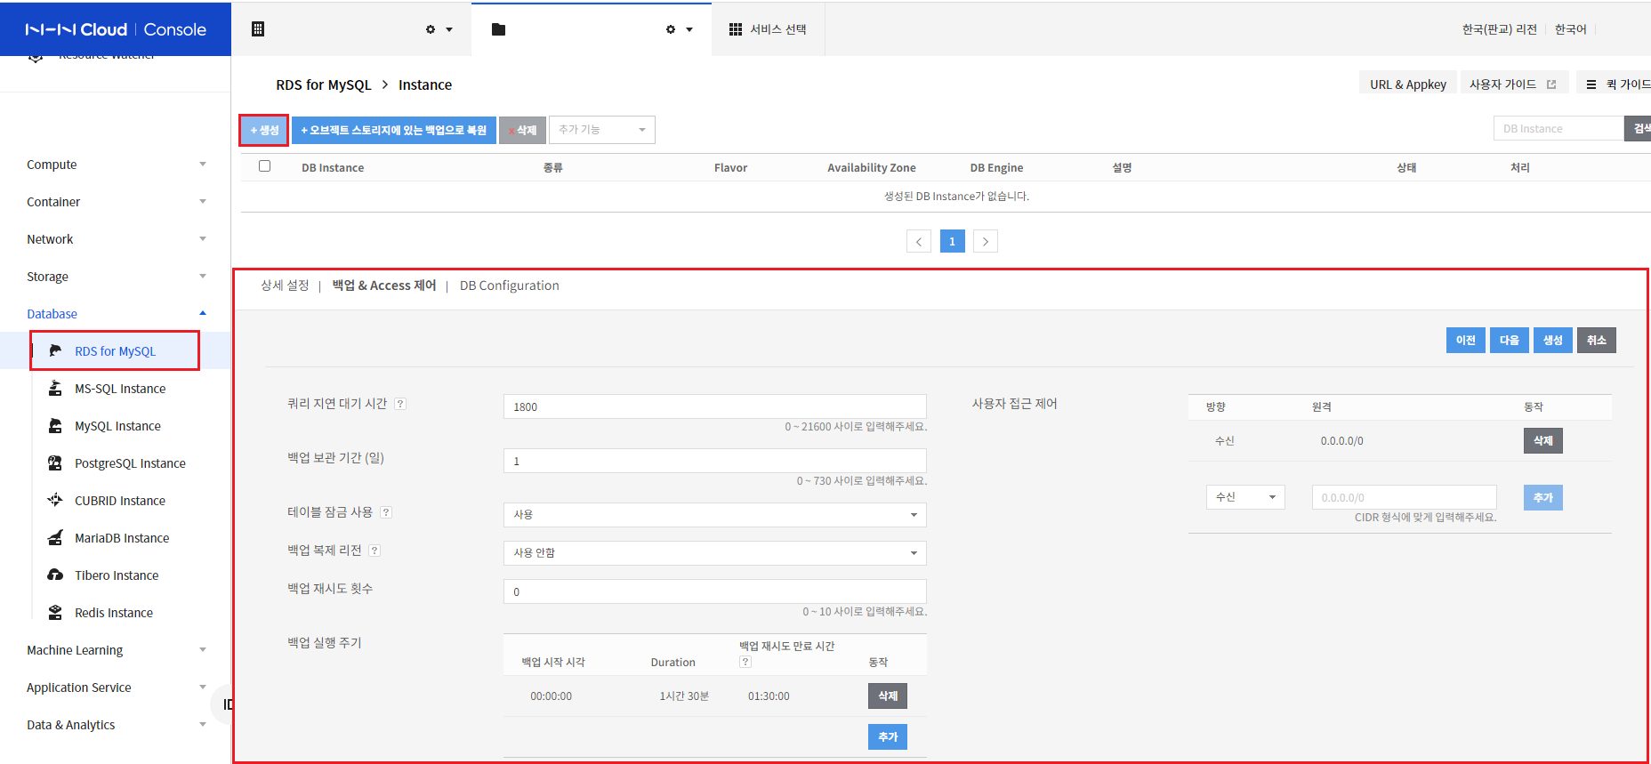Click the toolbar 삭제 button
The image size is (1651, 764).
[x=522, y=130]
